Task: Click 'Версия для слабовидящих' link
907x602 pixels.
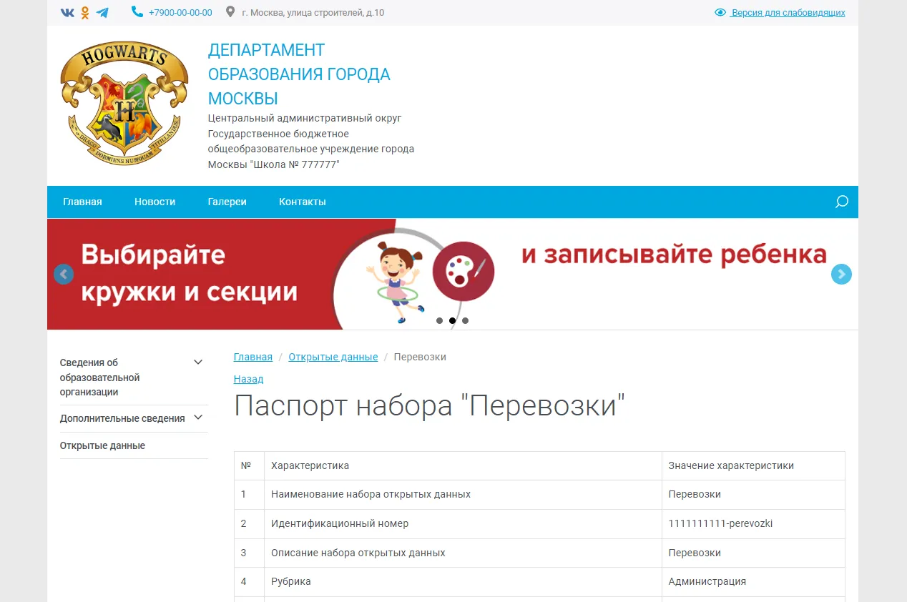Action: point(788,12)
